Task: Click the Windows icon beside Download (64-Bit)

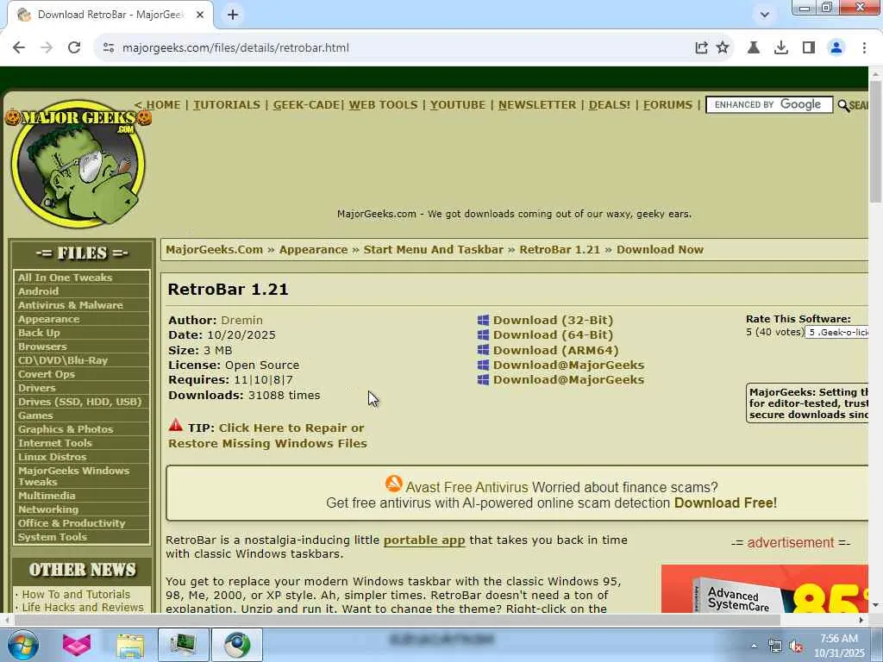Action: [x=483, y=335]
